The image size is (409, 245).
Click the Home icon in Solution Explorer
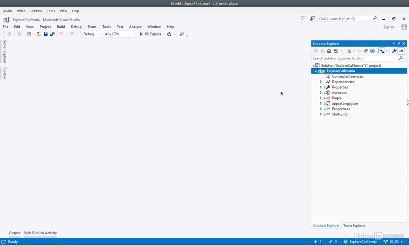tap(329, 51)
